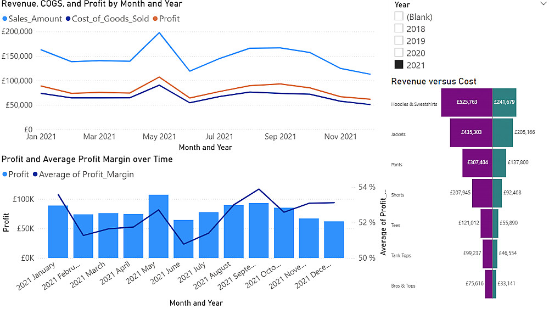Tick the 2019 year checkbox

pos(399,41)
